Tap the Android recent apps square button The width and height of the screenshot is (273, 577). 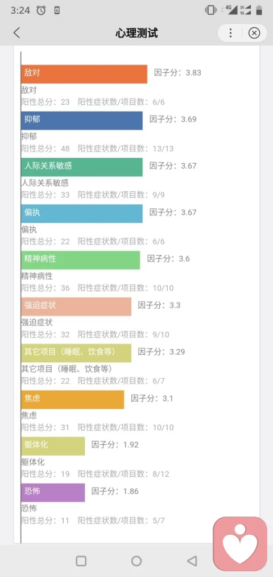tap(81, 561)
